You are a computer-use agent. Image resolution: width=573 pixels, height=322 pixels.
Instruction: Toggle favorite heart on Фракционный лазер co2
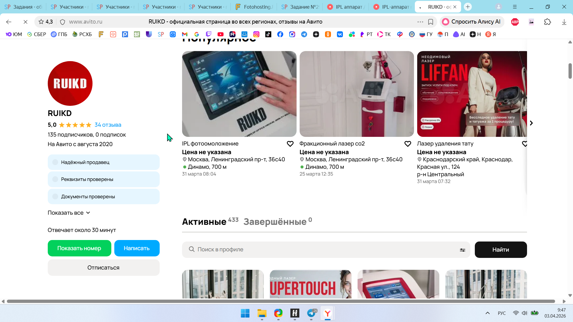(x=407, y=144)
